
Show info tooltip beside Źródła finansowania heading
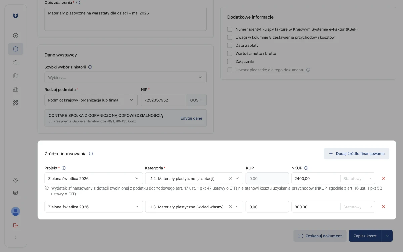91,154
